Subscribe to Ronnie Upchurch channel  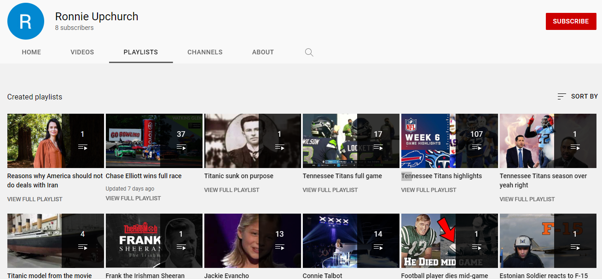point(571,21)
